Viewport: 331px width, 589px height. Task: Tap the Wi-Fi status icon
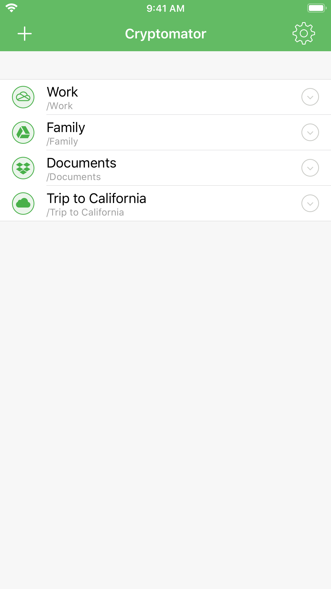11,8
